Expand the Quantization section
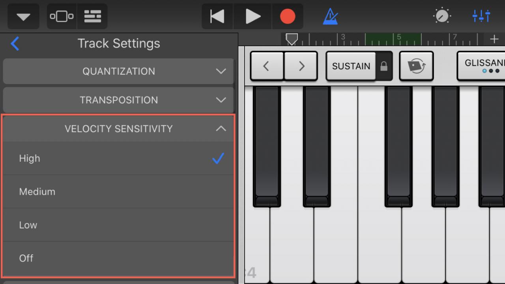The image size is (505, 284). click(x=118, y=71)
